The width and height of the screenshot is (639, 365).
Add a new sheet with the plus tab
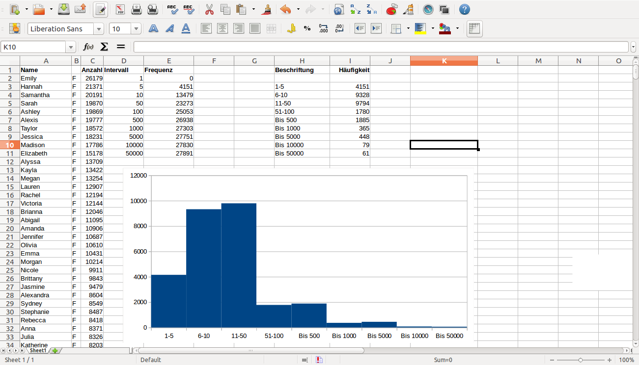coord(56,351)
